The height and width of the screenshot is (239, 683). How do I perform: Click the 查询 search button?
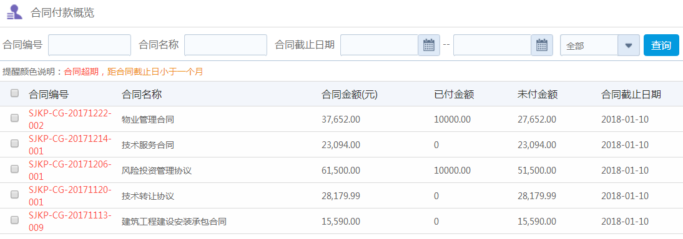click(661, 45)
